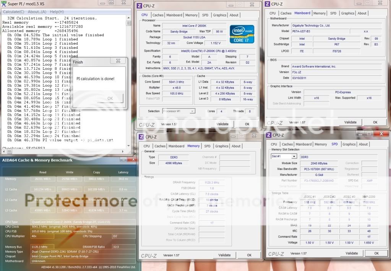Select the About tab in the Mainboard window
The image size is (391, 271).
pyautogui.click(x=362, y=13)
